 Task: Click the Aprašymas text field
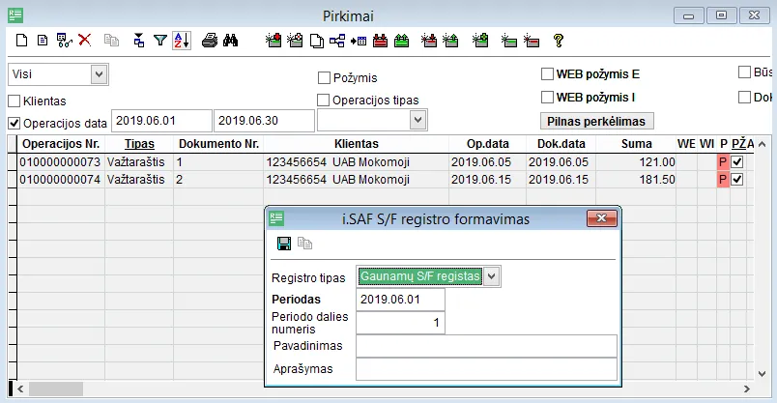[487, 369]
